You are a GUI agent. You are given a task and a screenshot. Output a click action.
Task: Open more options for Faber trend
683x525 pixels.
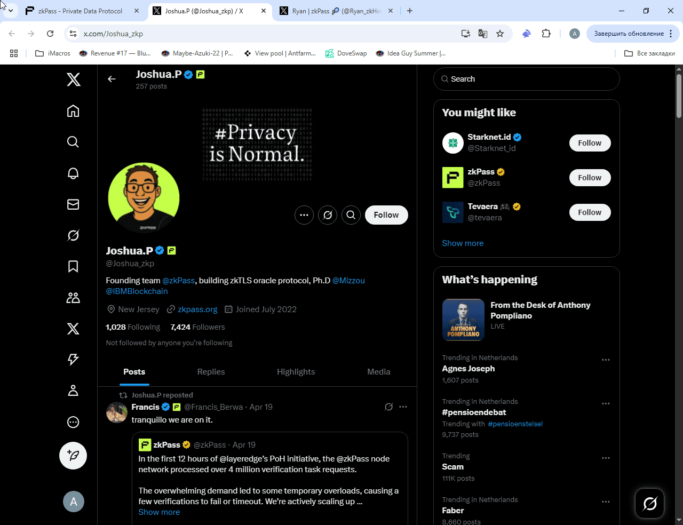click(606, 502)
